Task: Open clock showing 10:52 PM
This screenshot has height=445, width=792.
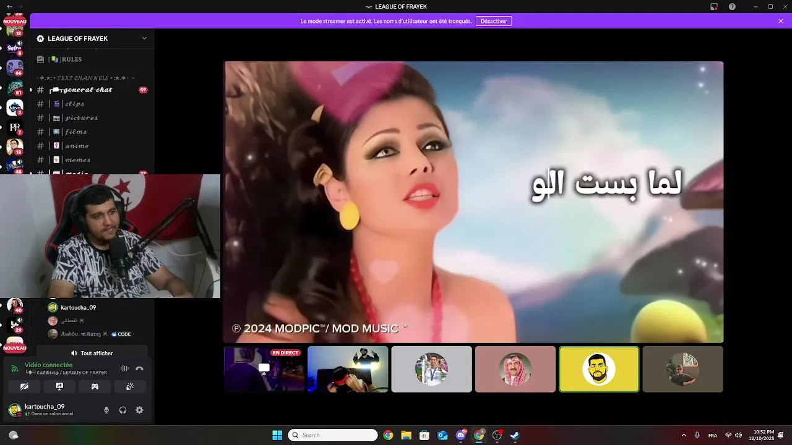Action: pyautogui.click(x=761, y=435)
